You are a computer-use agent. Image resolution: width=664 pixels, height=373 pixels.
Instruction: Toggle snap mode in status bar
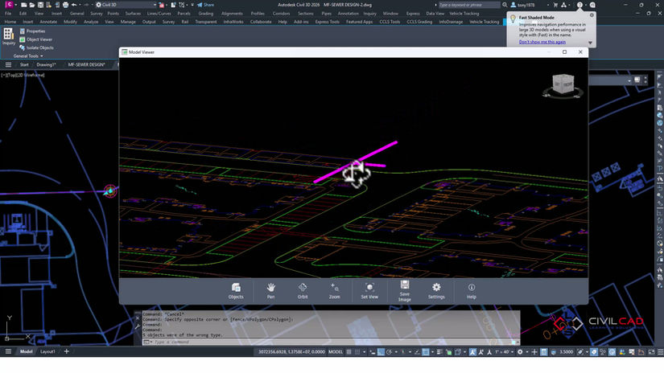point(357,351)
